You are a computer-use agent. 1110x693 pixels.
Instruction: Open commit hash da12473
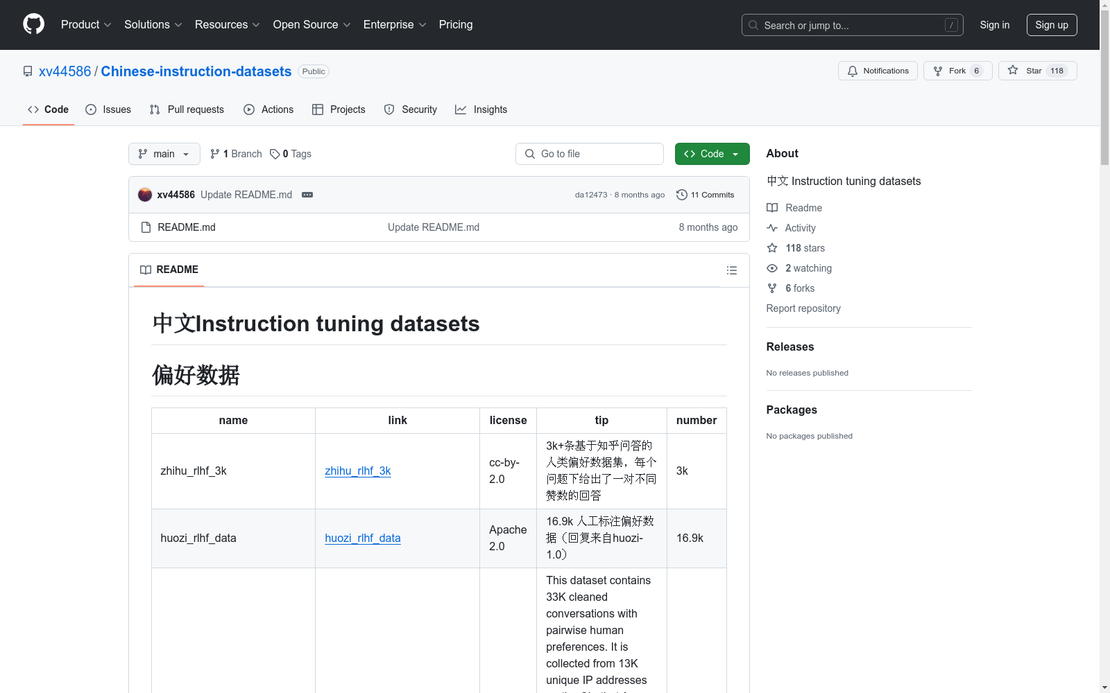[x=591, y=195]
